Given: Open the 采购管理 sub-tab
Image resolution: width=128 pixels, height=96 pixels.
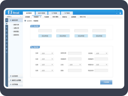Looking at the screenshot, I should [27, 17].
